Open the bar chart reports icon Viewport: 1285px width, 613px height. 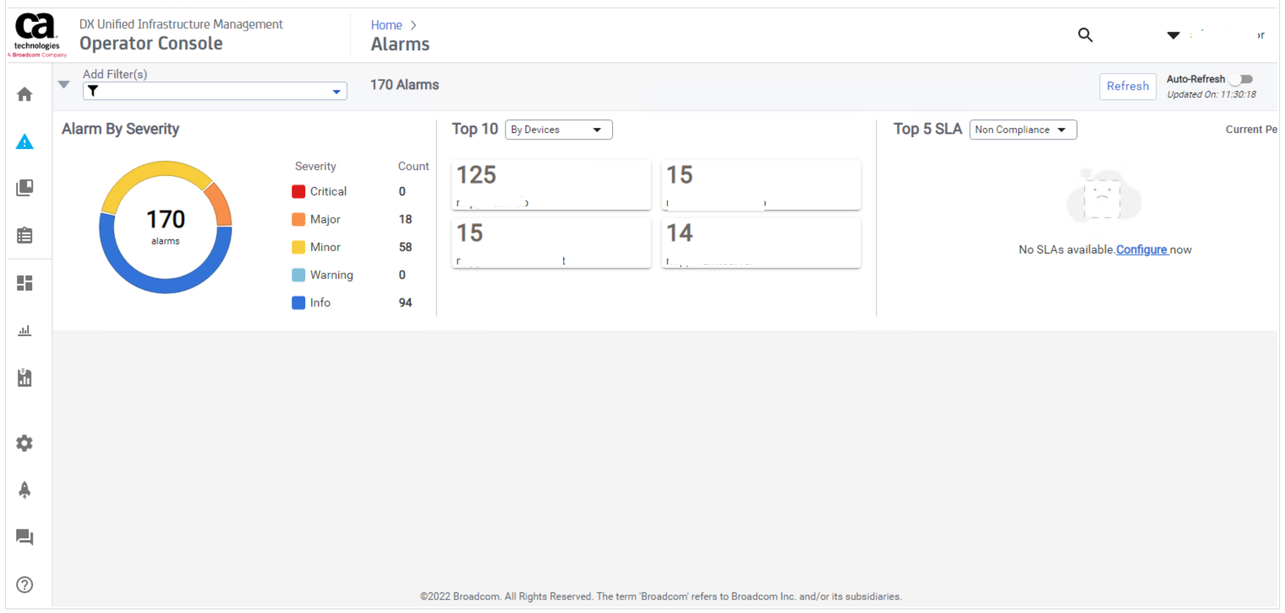tap(25, 330)
